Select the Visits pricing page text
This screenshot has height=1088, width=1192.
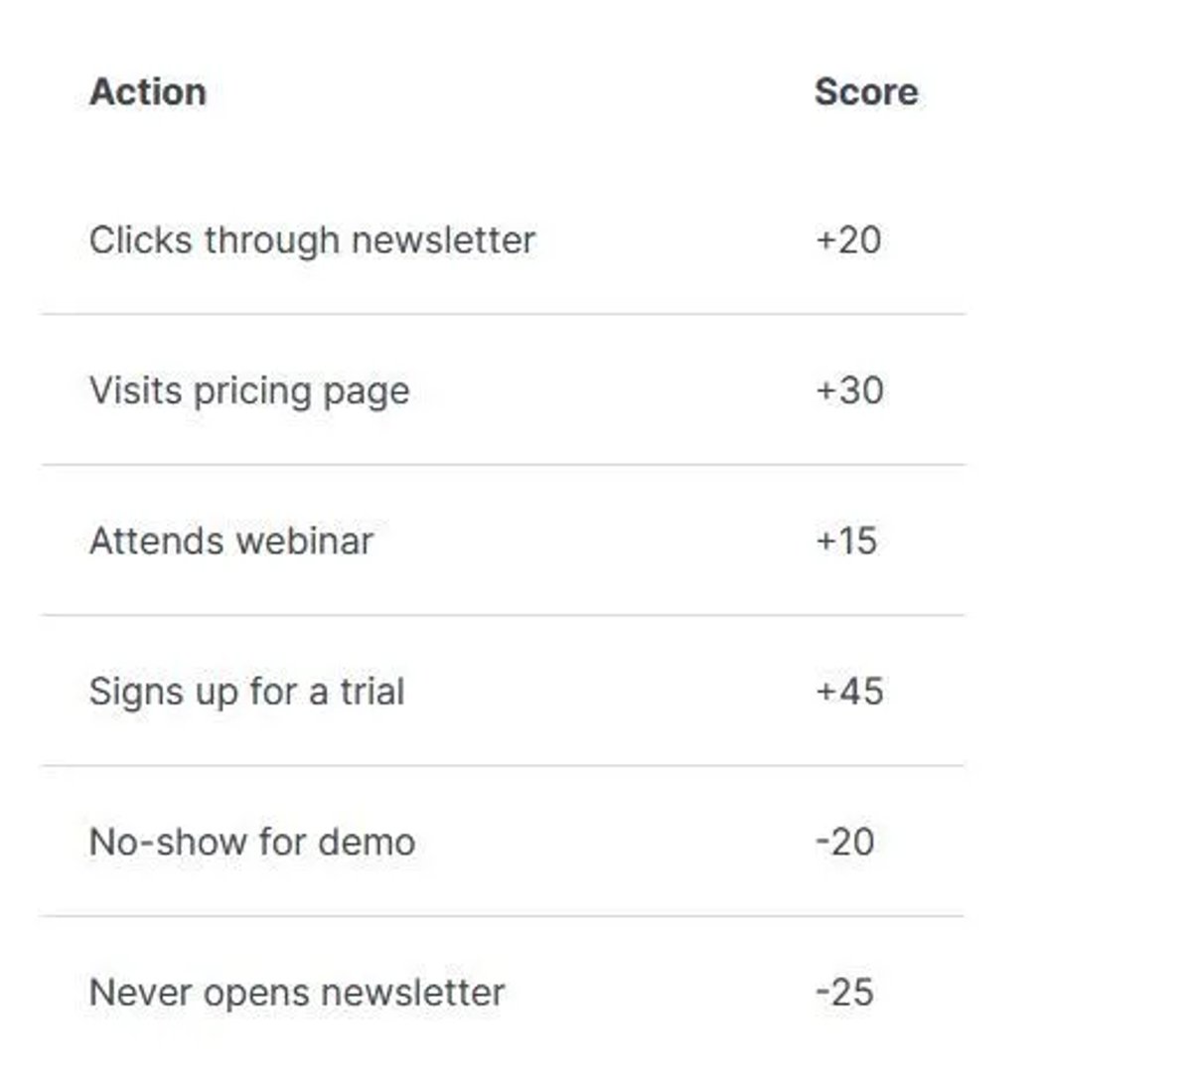(x=249, y=390)
